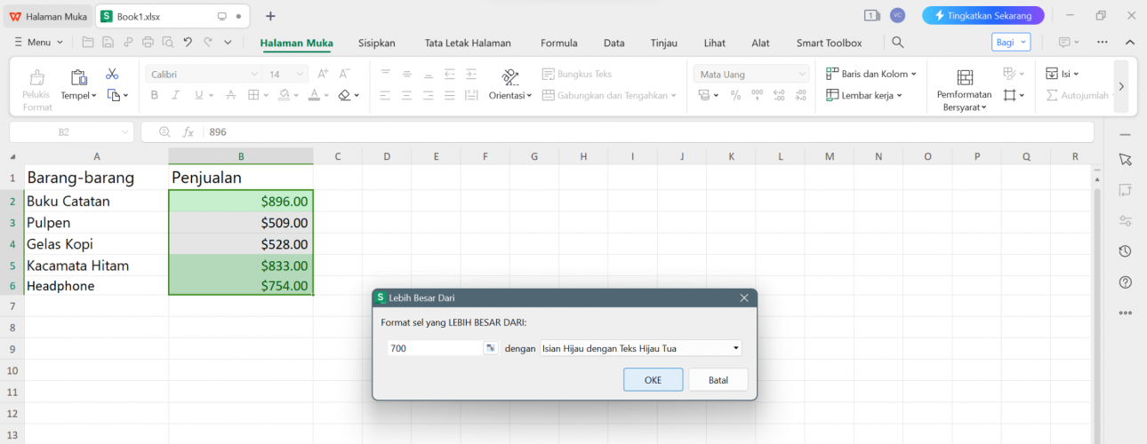Collapse the ribbon with the chevron
The image size is (1147, 444).
pos(1130,42)
